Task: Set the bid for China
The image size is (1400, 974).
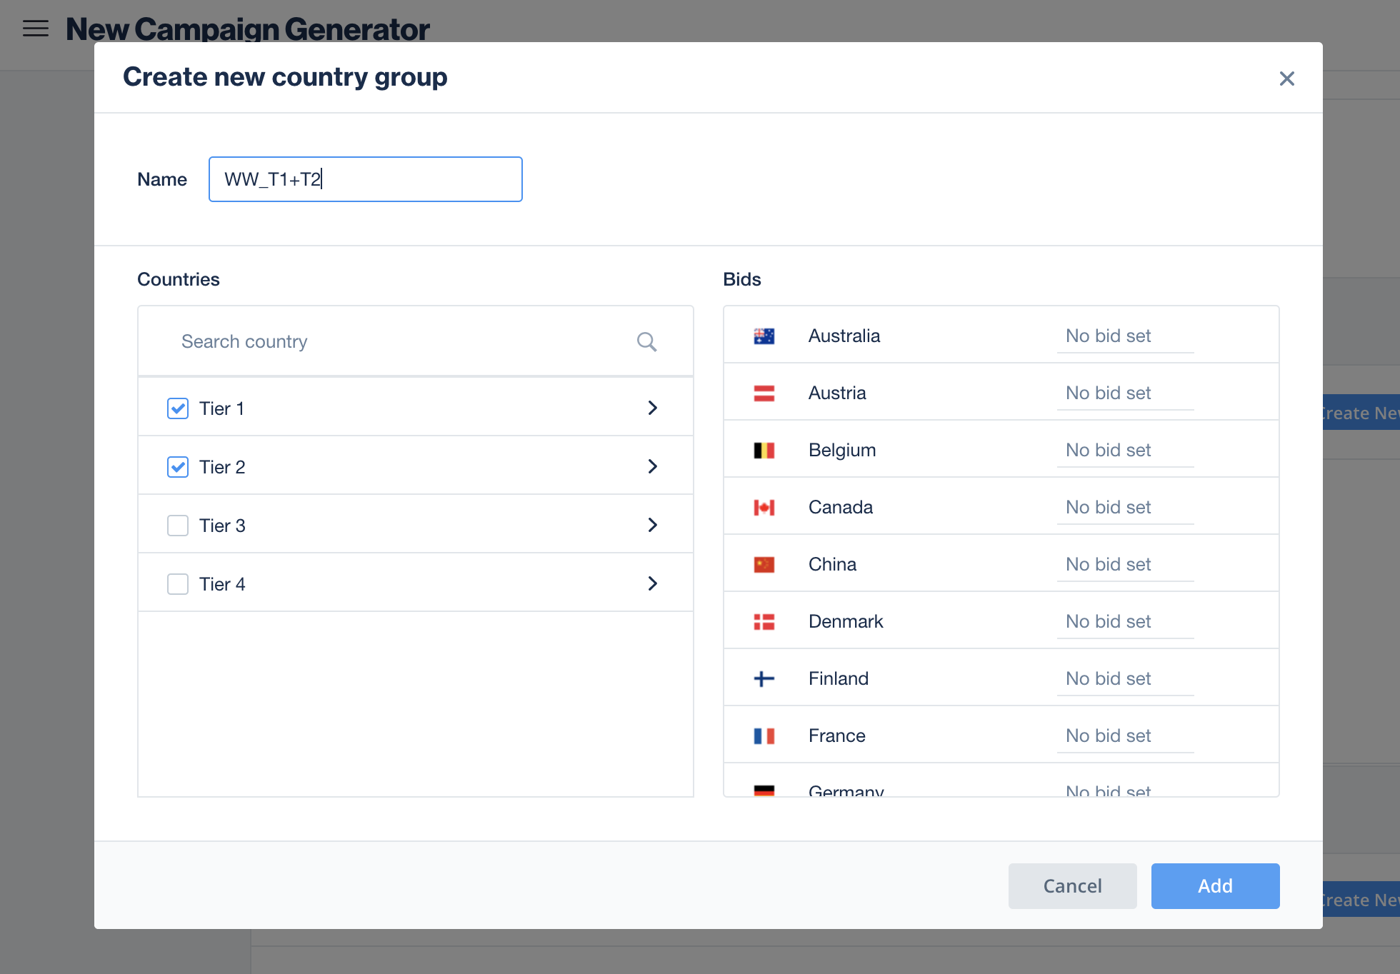Action: (x=1126, y=565)
